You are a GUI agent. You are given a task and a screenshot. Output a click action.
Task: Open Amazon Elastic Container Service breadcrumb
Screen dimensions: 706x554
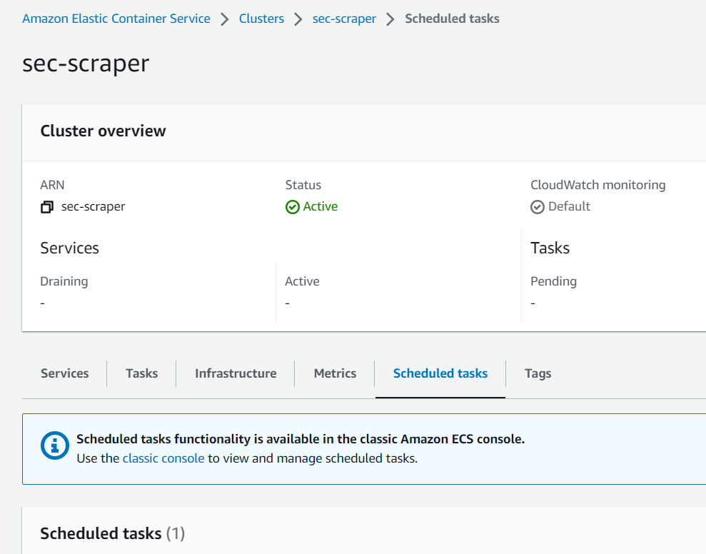pyautogui.click(x=116, y=19)
